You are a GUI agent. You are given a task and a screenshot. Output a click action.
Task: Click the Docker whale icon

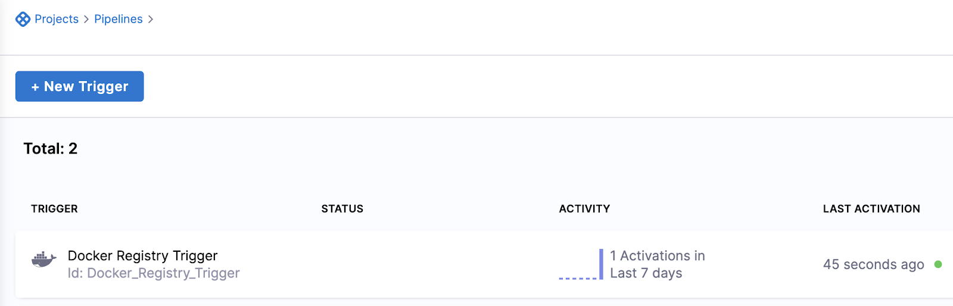(44, 260)
